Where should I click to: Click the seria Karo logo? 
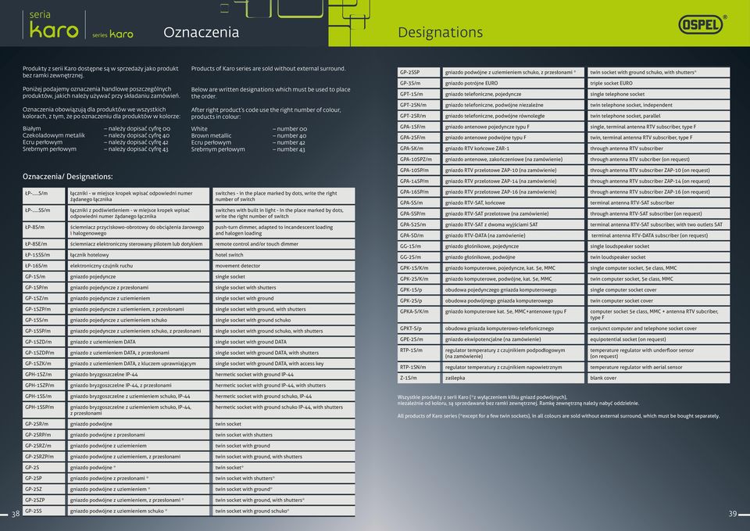54,25
